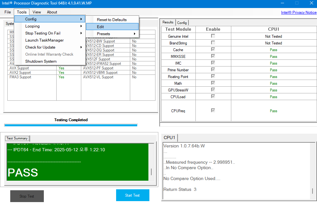Choose Reset to Defaults in Config submenu
Screen dimensions: 317x204
[x=112, y=20]
